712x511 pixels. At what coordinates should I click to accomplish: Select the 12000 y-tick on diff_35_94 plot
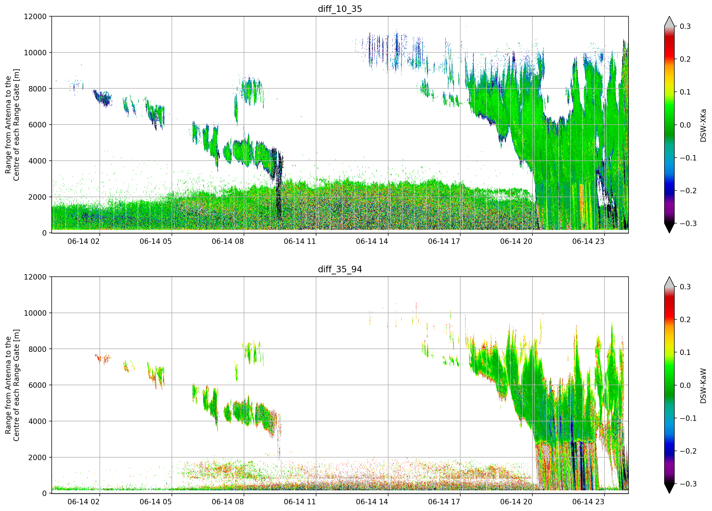(35, 277)
